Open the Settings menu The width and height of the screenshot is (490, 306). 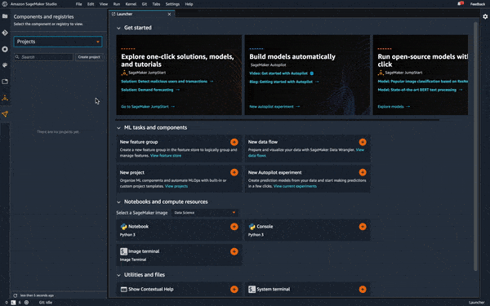pyautogui.click(x=172, y=4)
